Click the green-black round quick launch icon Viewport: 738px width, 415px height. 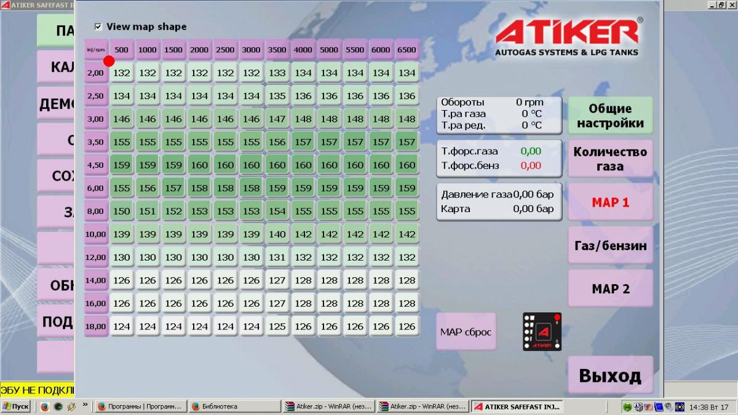coord(58,406)
